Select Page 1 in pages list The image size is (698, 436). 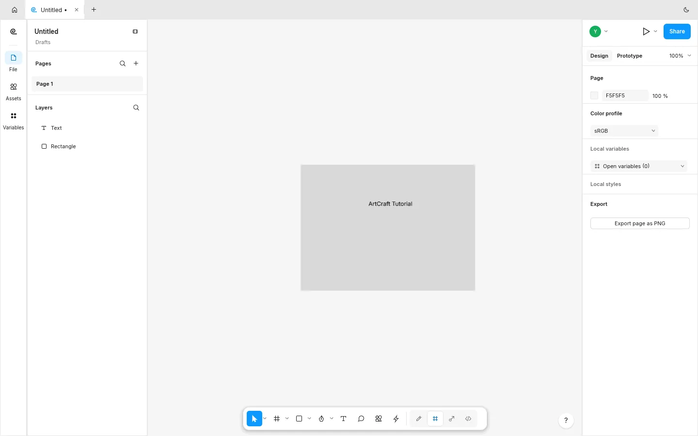87,84
